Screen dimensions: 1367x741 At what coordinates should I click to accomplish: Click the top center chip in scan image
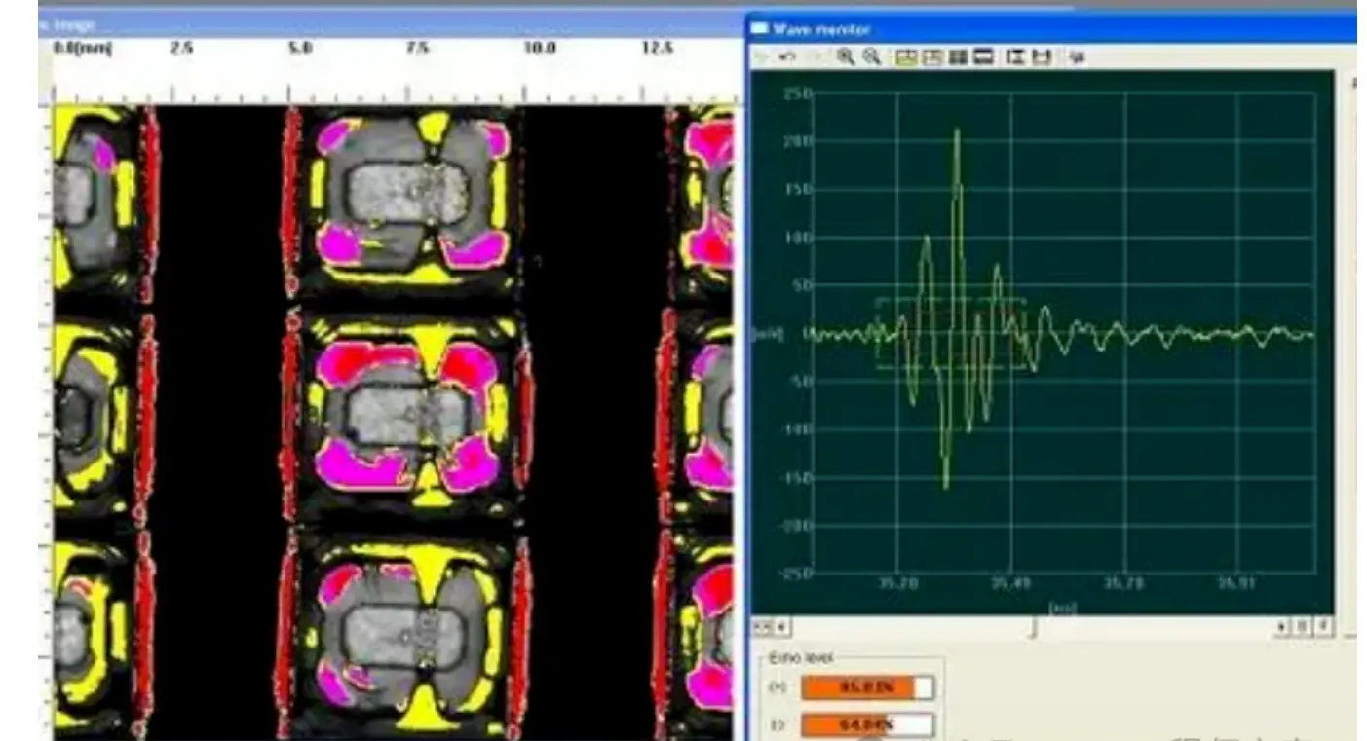click(407, 195)
